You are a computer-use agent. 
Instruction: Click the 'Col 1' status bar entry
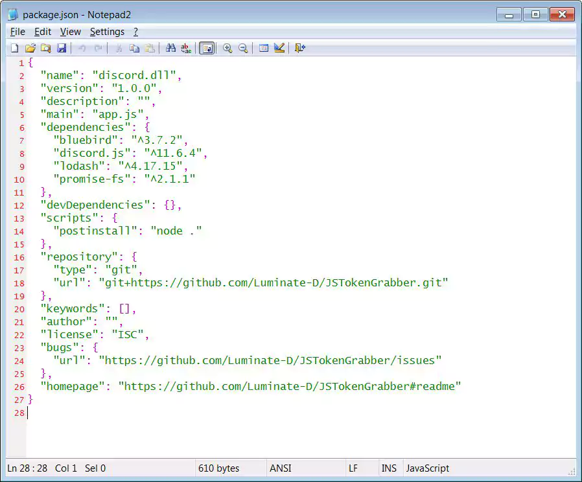coord(65,468)
